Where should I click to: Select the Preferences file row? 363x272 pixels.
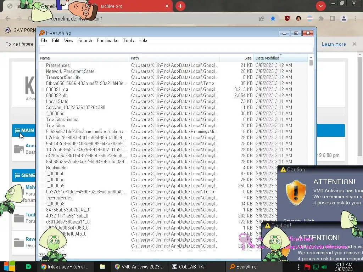click(x=173, y=65)
